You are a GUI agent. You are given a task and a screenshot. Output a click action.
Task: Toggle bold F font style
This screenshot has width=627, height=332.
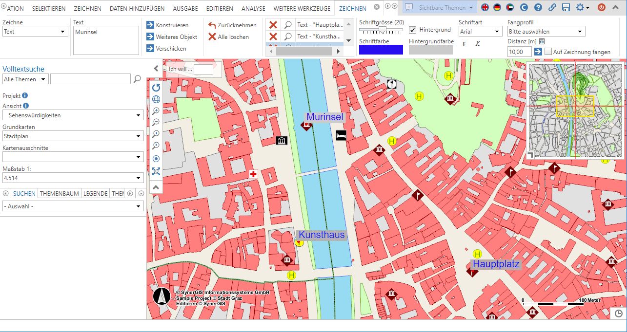pos(464,44)
